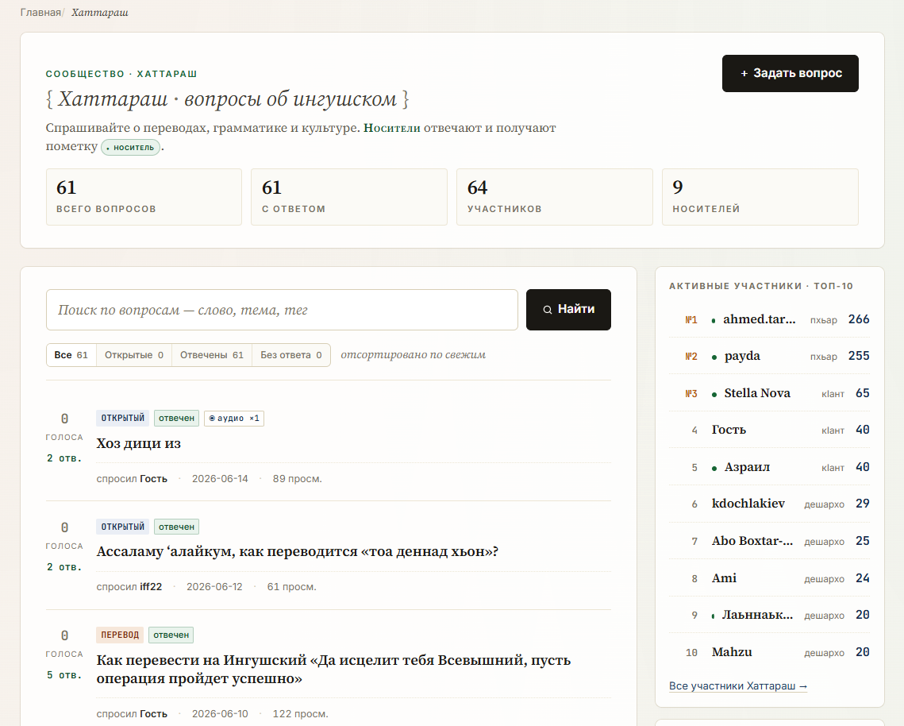Open member Mahzu profile
Image resolution: width=904 pixels, height=726 pixels.
click(732, 651)
